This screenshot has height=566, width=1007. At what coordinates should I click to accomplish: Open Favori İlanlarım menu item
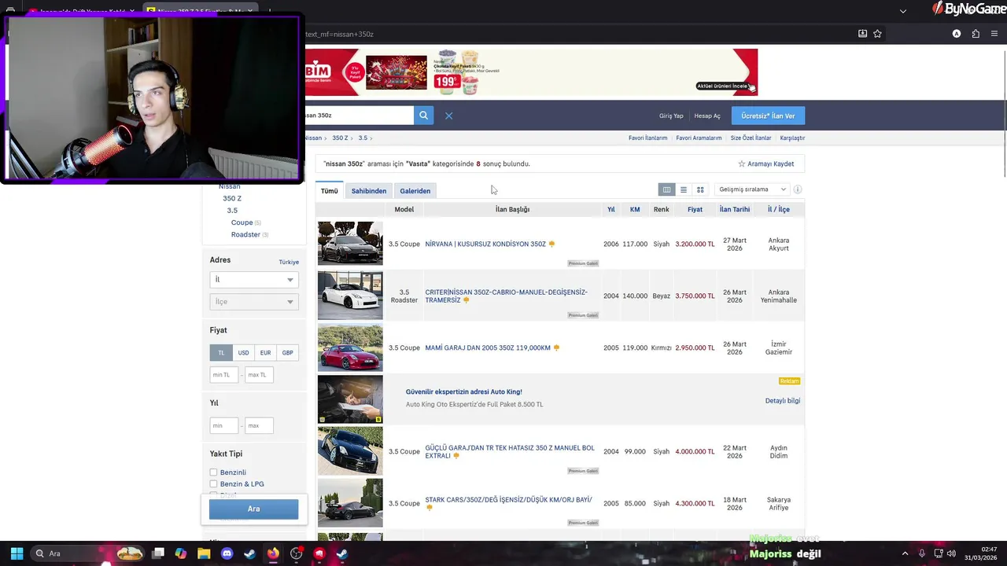(x=648, y=138)
